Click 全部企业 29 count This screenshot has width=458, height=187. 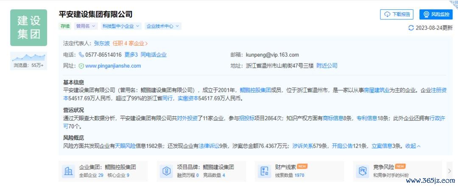(91, 175)
